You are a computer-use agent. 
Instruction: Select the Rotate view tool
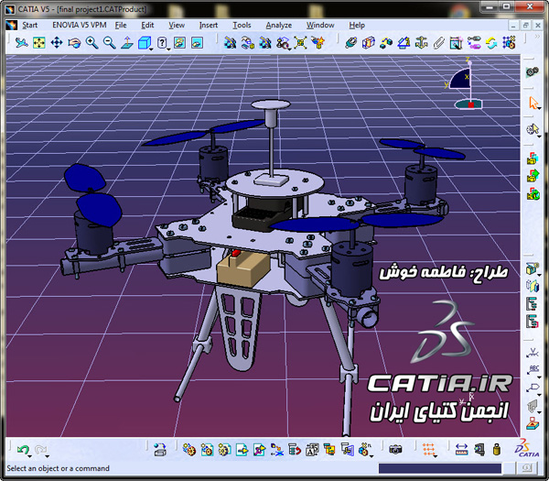[x=75, y=42]
